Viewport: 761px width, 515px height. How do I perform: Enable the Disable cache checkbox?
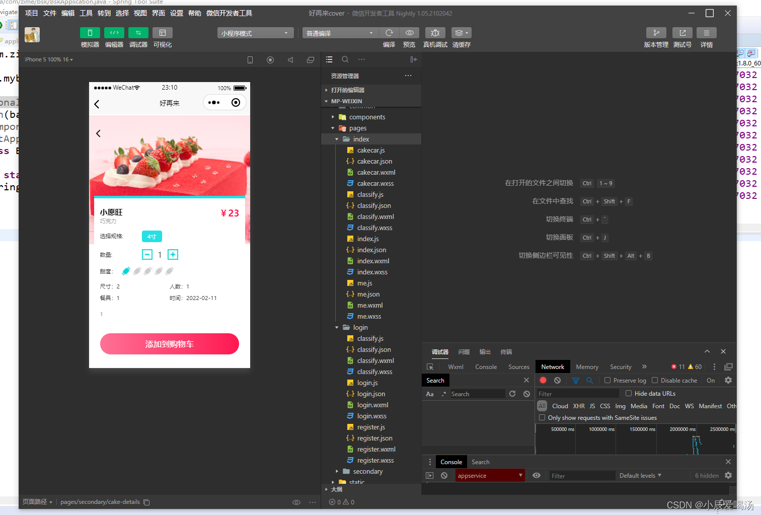click(655, 381)
